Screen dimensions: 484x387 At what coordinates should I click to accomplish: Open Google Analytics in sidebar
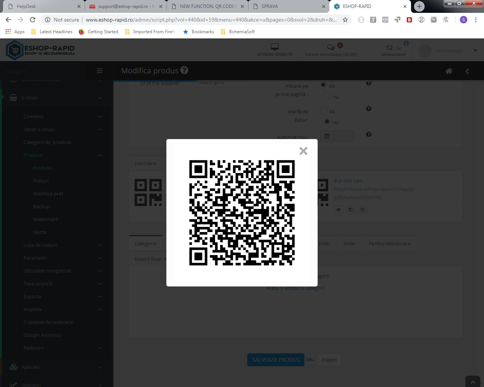click(x=42, y=335)
